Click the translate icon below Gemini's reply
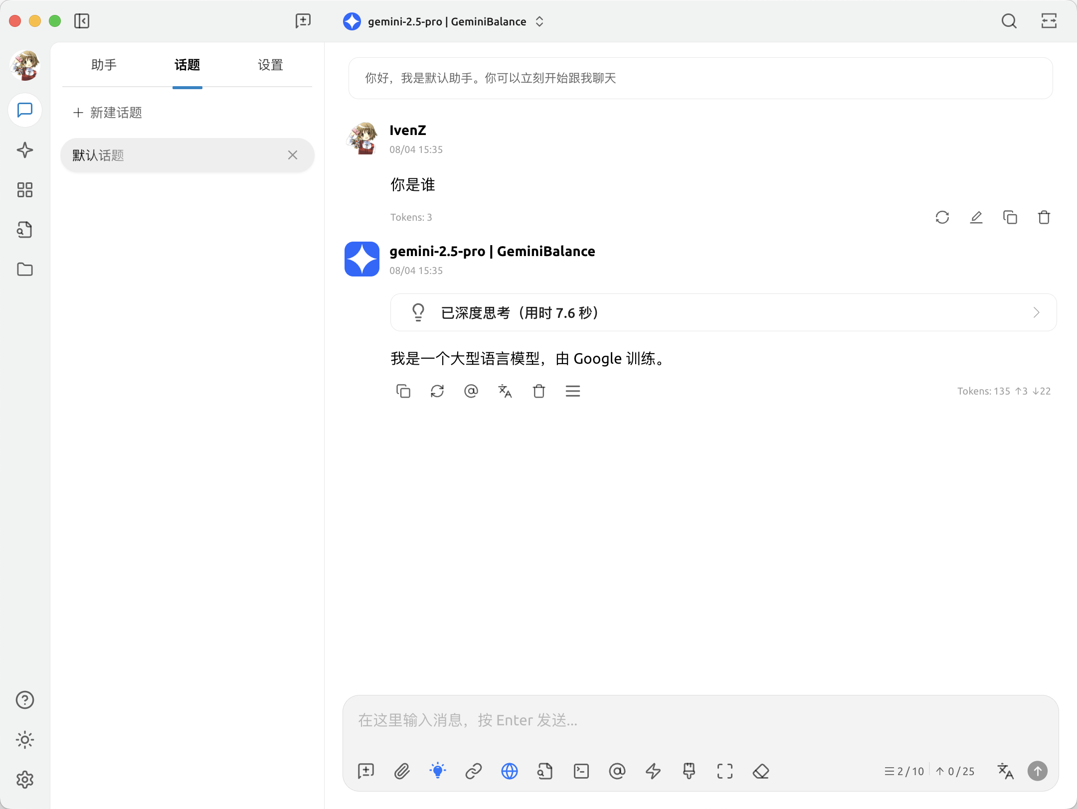 (x=505, y=391)
